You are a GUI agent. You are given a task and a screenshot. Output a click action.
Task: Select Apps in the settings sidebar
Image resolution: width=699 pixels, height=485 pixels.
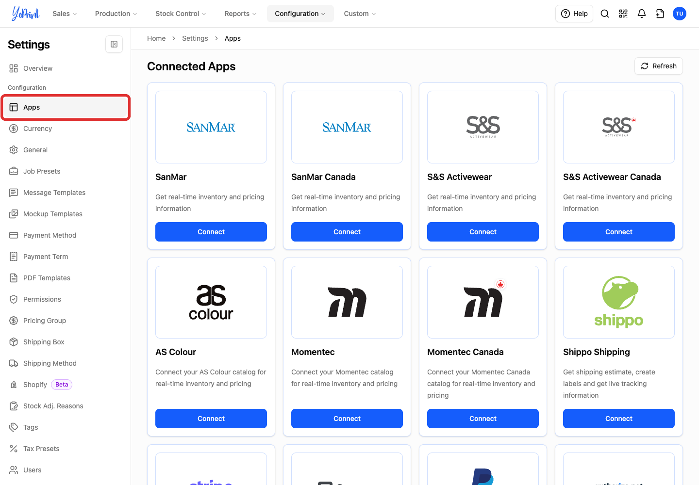pyautogui.click(x=66, y=107)
